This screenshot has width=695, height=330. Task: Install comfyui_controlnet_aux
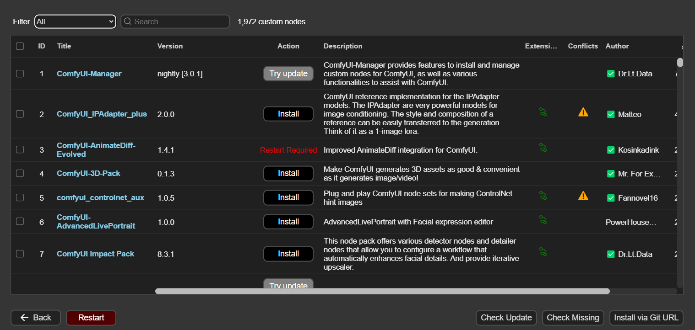click(288, 197)
